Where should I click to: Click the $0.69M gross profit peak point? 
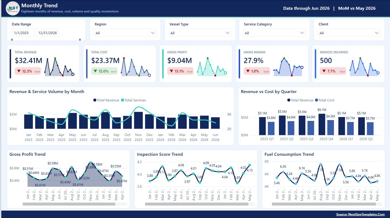tap(90, 163)
